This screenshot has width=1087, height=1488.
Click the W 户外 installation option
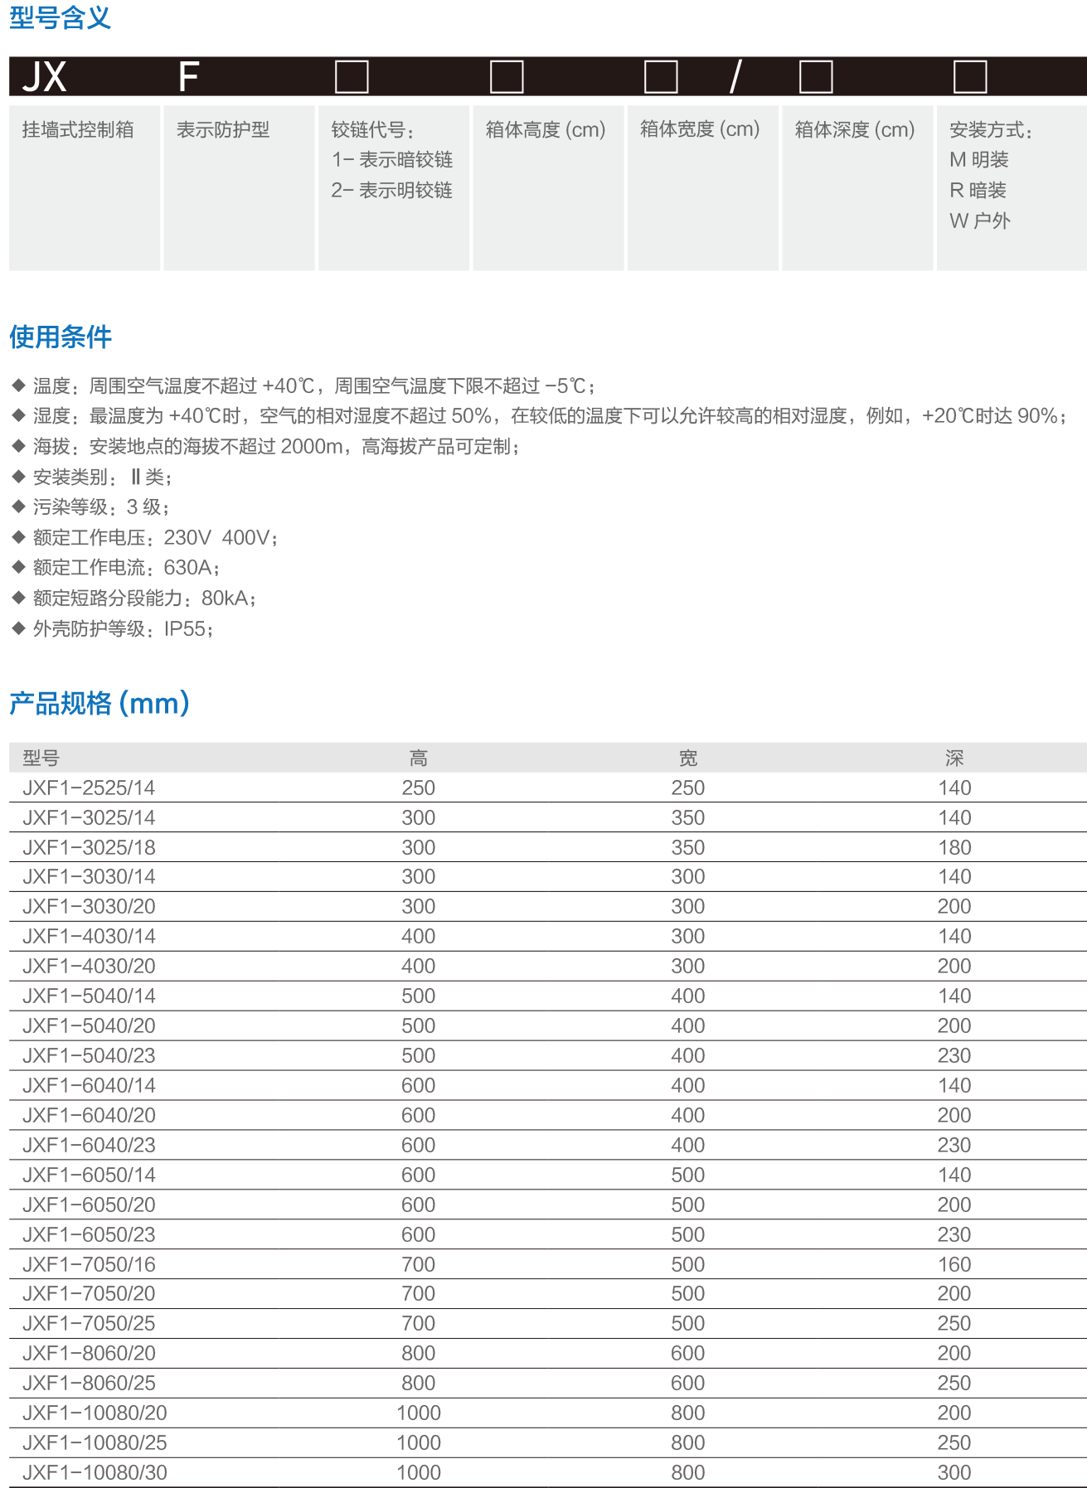[x=979, y=221]
